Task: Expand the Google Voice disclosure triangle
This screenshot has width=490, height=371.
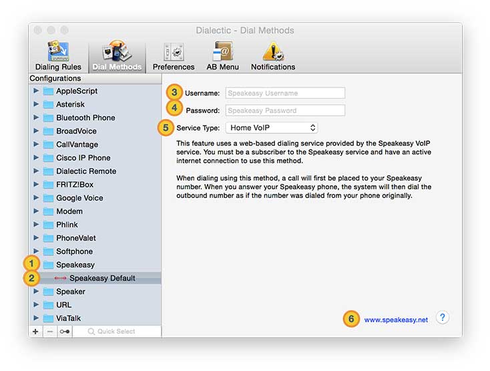Action: tap(36, 198)
